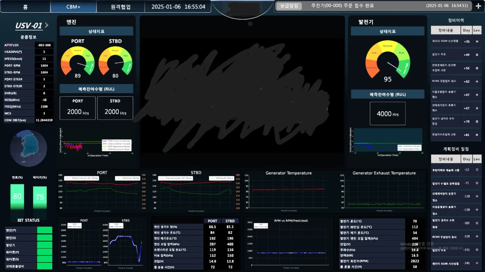Click the 주파수(Hz) row label
Viewport: 485px width, 272px height.
(x=372, y=250)
